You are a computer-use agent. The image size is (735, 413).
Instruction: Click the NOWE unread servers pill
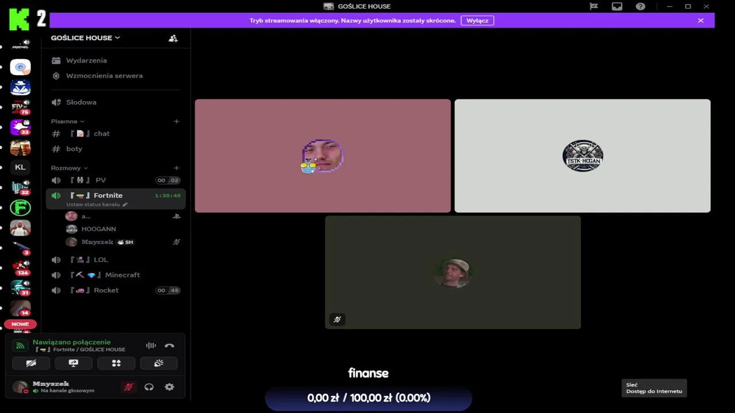(x=20, y=324)
